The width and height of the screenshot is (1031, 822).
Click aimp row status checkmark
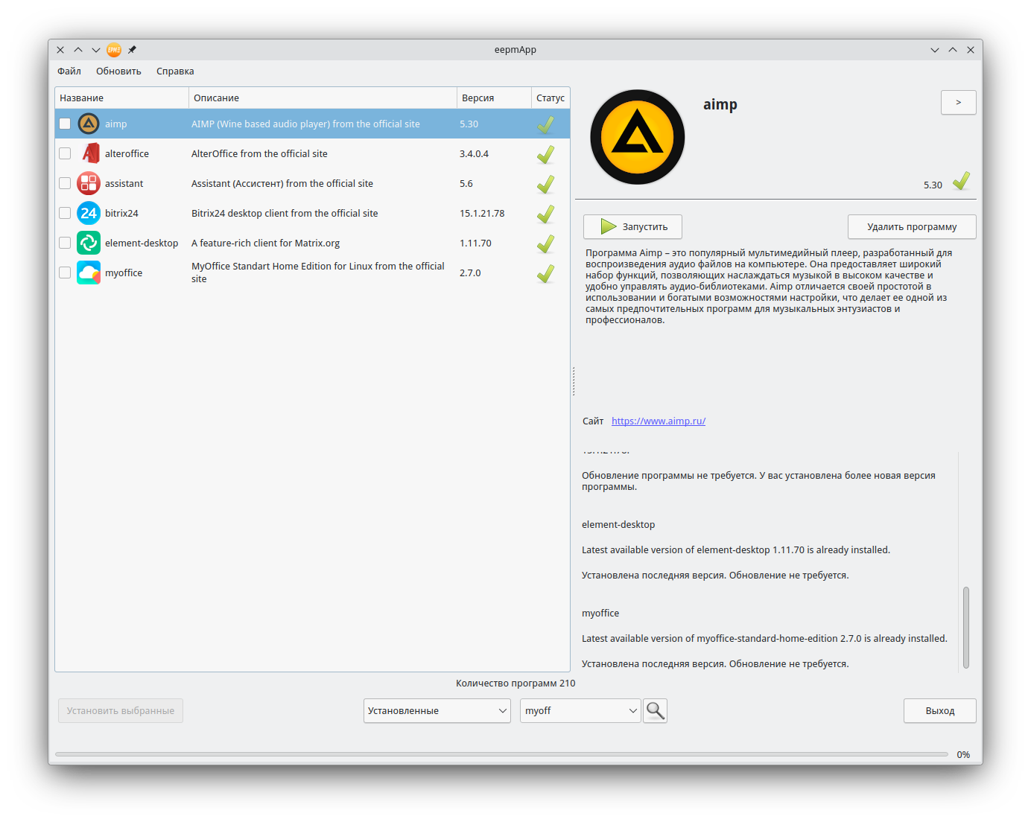[x=546, y=124]
